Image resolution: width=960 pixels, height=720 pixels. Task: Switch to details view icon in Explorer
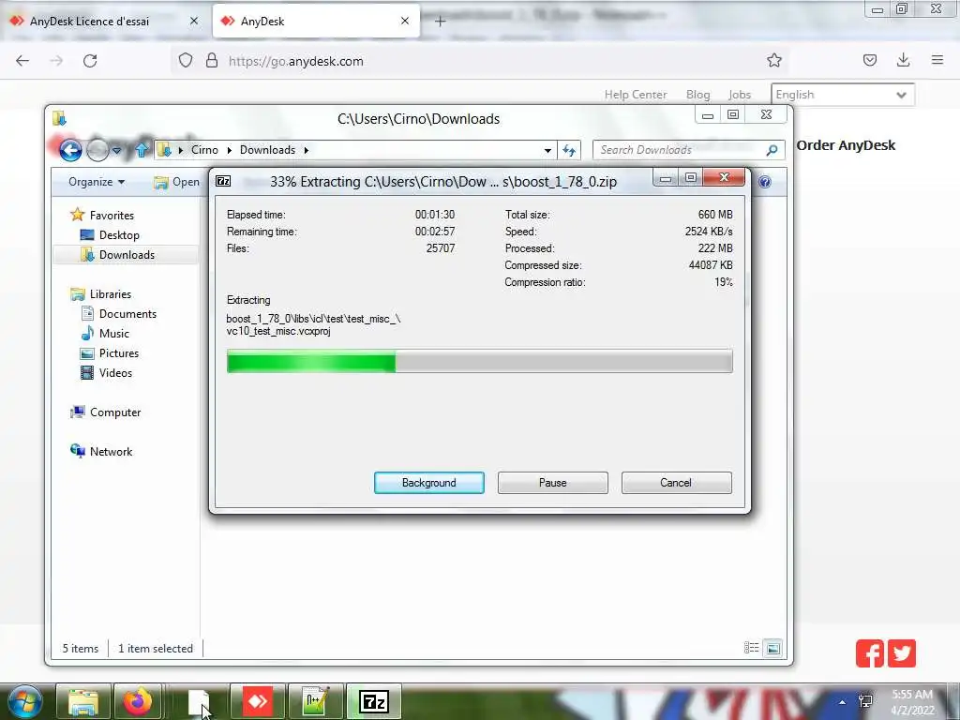click(751, 648)
